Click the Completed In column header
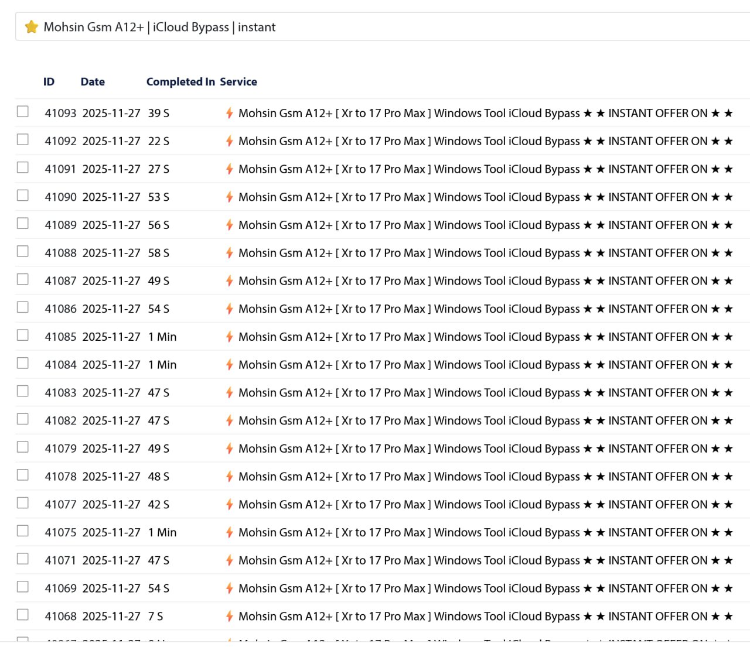 180,82
